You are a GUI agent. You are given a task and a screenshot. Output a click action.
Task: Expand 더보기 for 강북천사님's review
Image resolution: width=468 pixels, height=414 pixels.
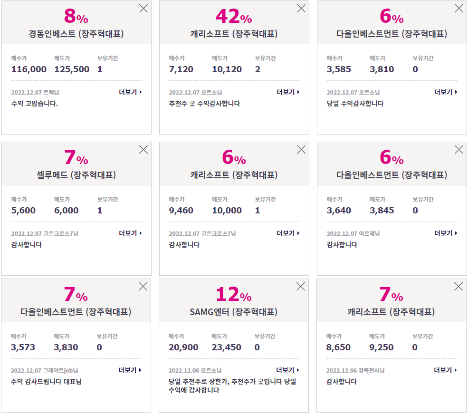445,370
